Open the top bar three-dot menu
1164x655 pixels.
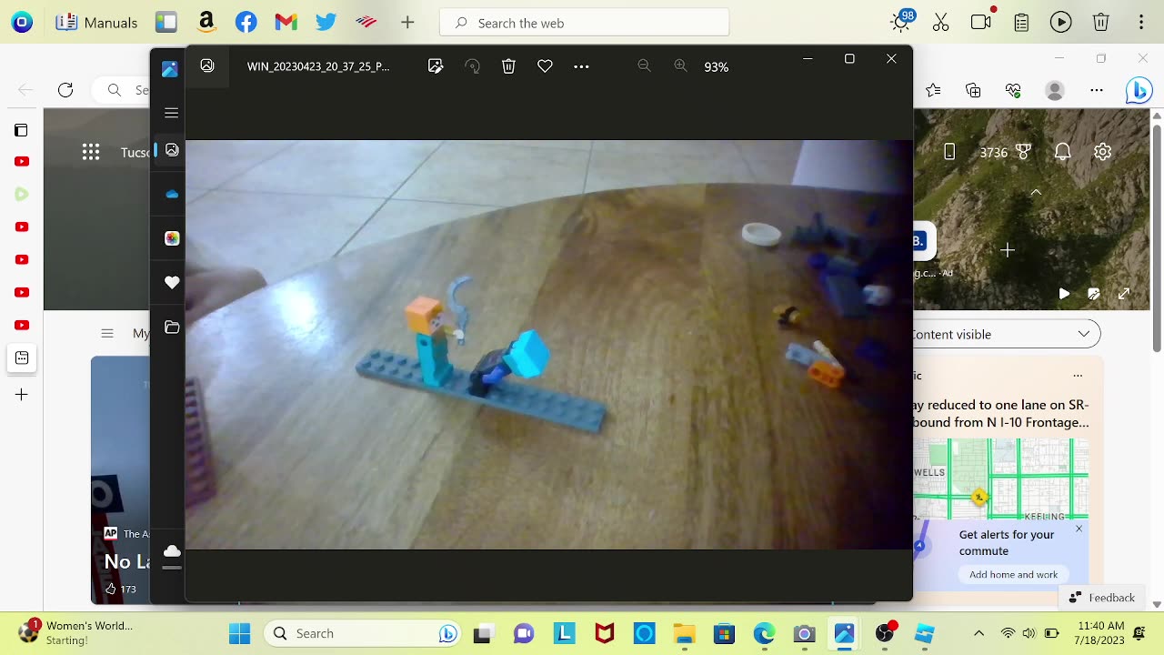1141,23
